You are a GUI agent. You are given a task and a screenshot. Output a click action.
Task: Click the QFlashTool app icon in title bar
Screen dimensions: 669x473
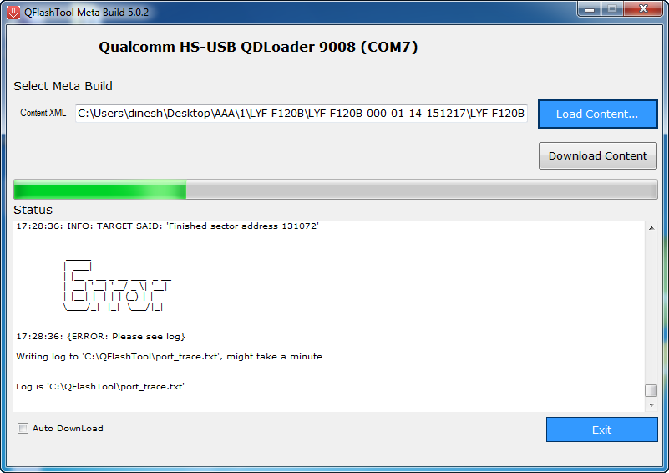click(x=13, y=13)
